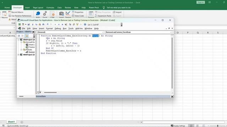Click the code pane horizontal scrollbar thumb
The width and height of the screenshot is (227, 127).
click(50, 92)
